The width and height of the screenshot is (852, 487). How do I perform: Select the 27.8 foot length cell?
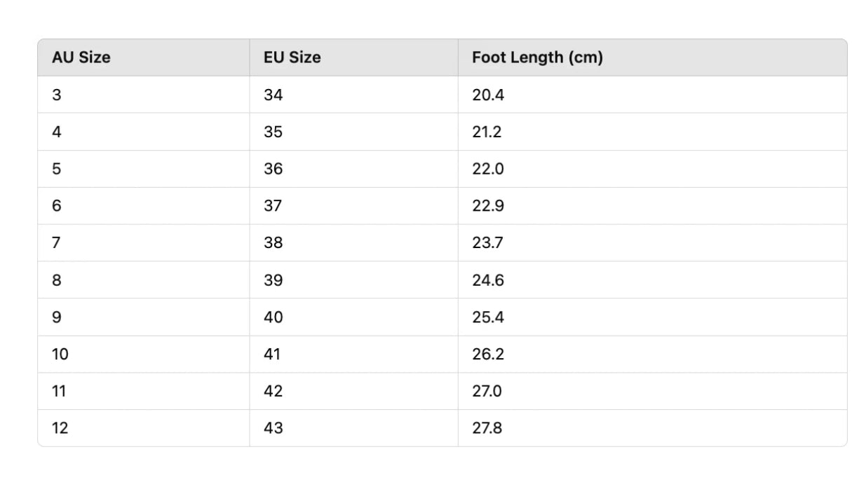click(x=652, y=428)
